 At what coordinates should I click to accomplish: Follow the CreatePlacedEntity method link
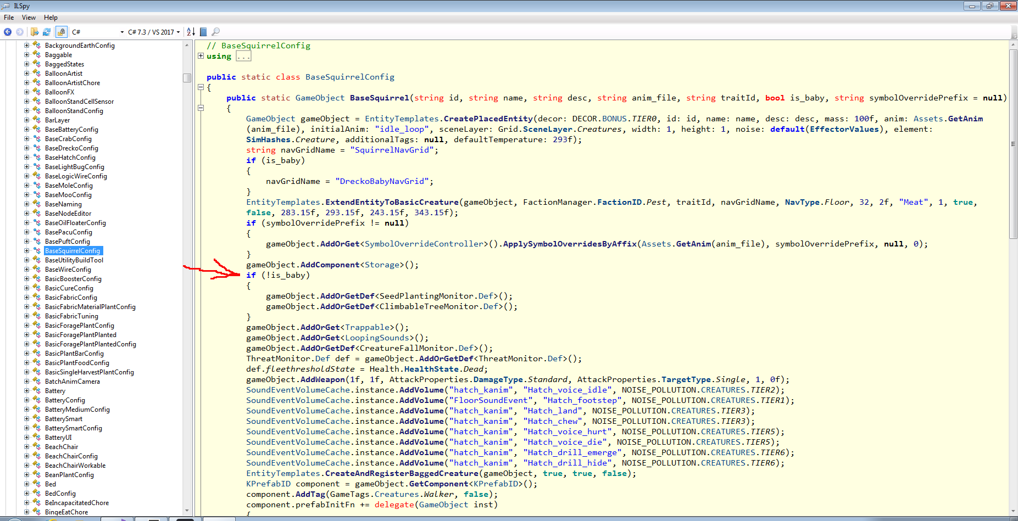[x=488, y=119]
